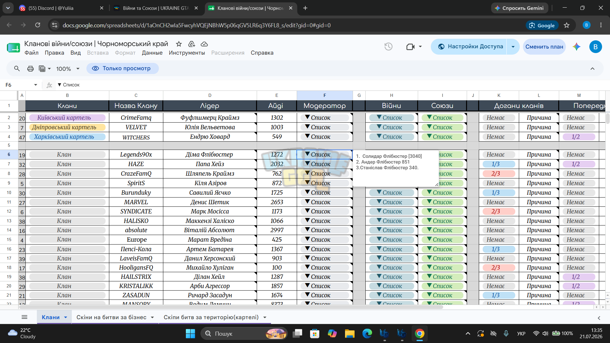
Task: Open Chrome from the Windows taskbar
Action: [x=419, y=333]
